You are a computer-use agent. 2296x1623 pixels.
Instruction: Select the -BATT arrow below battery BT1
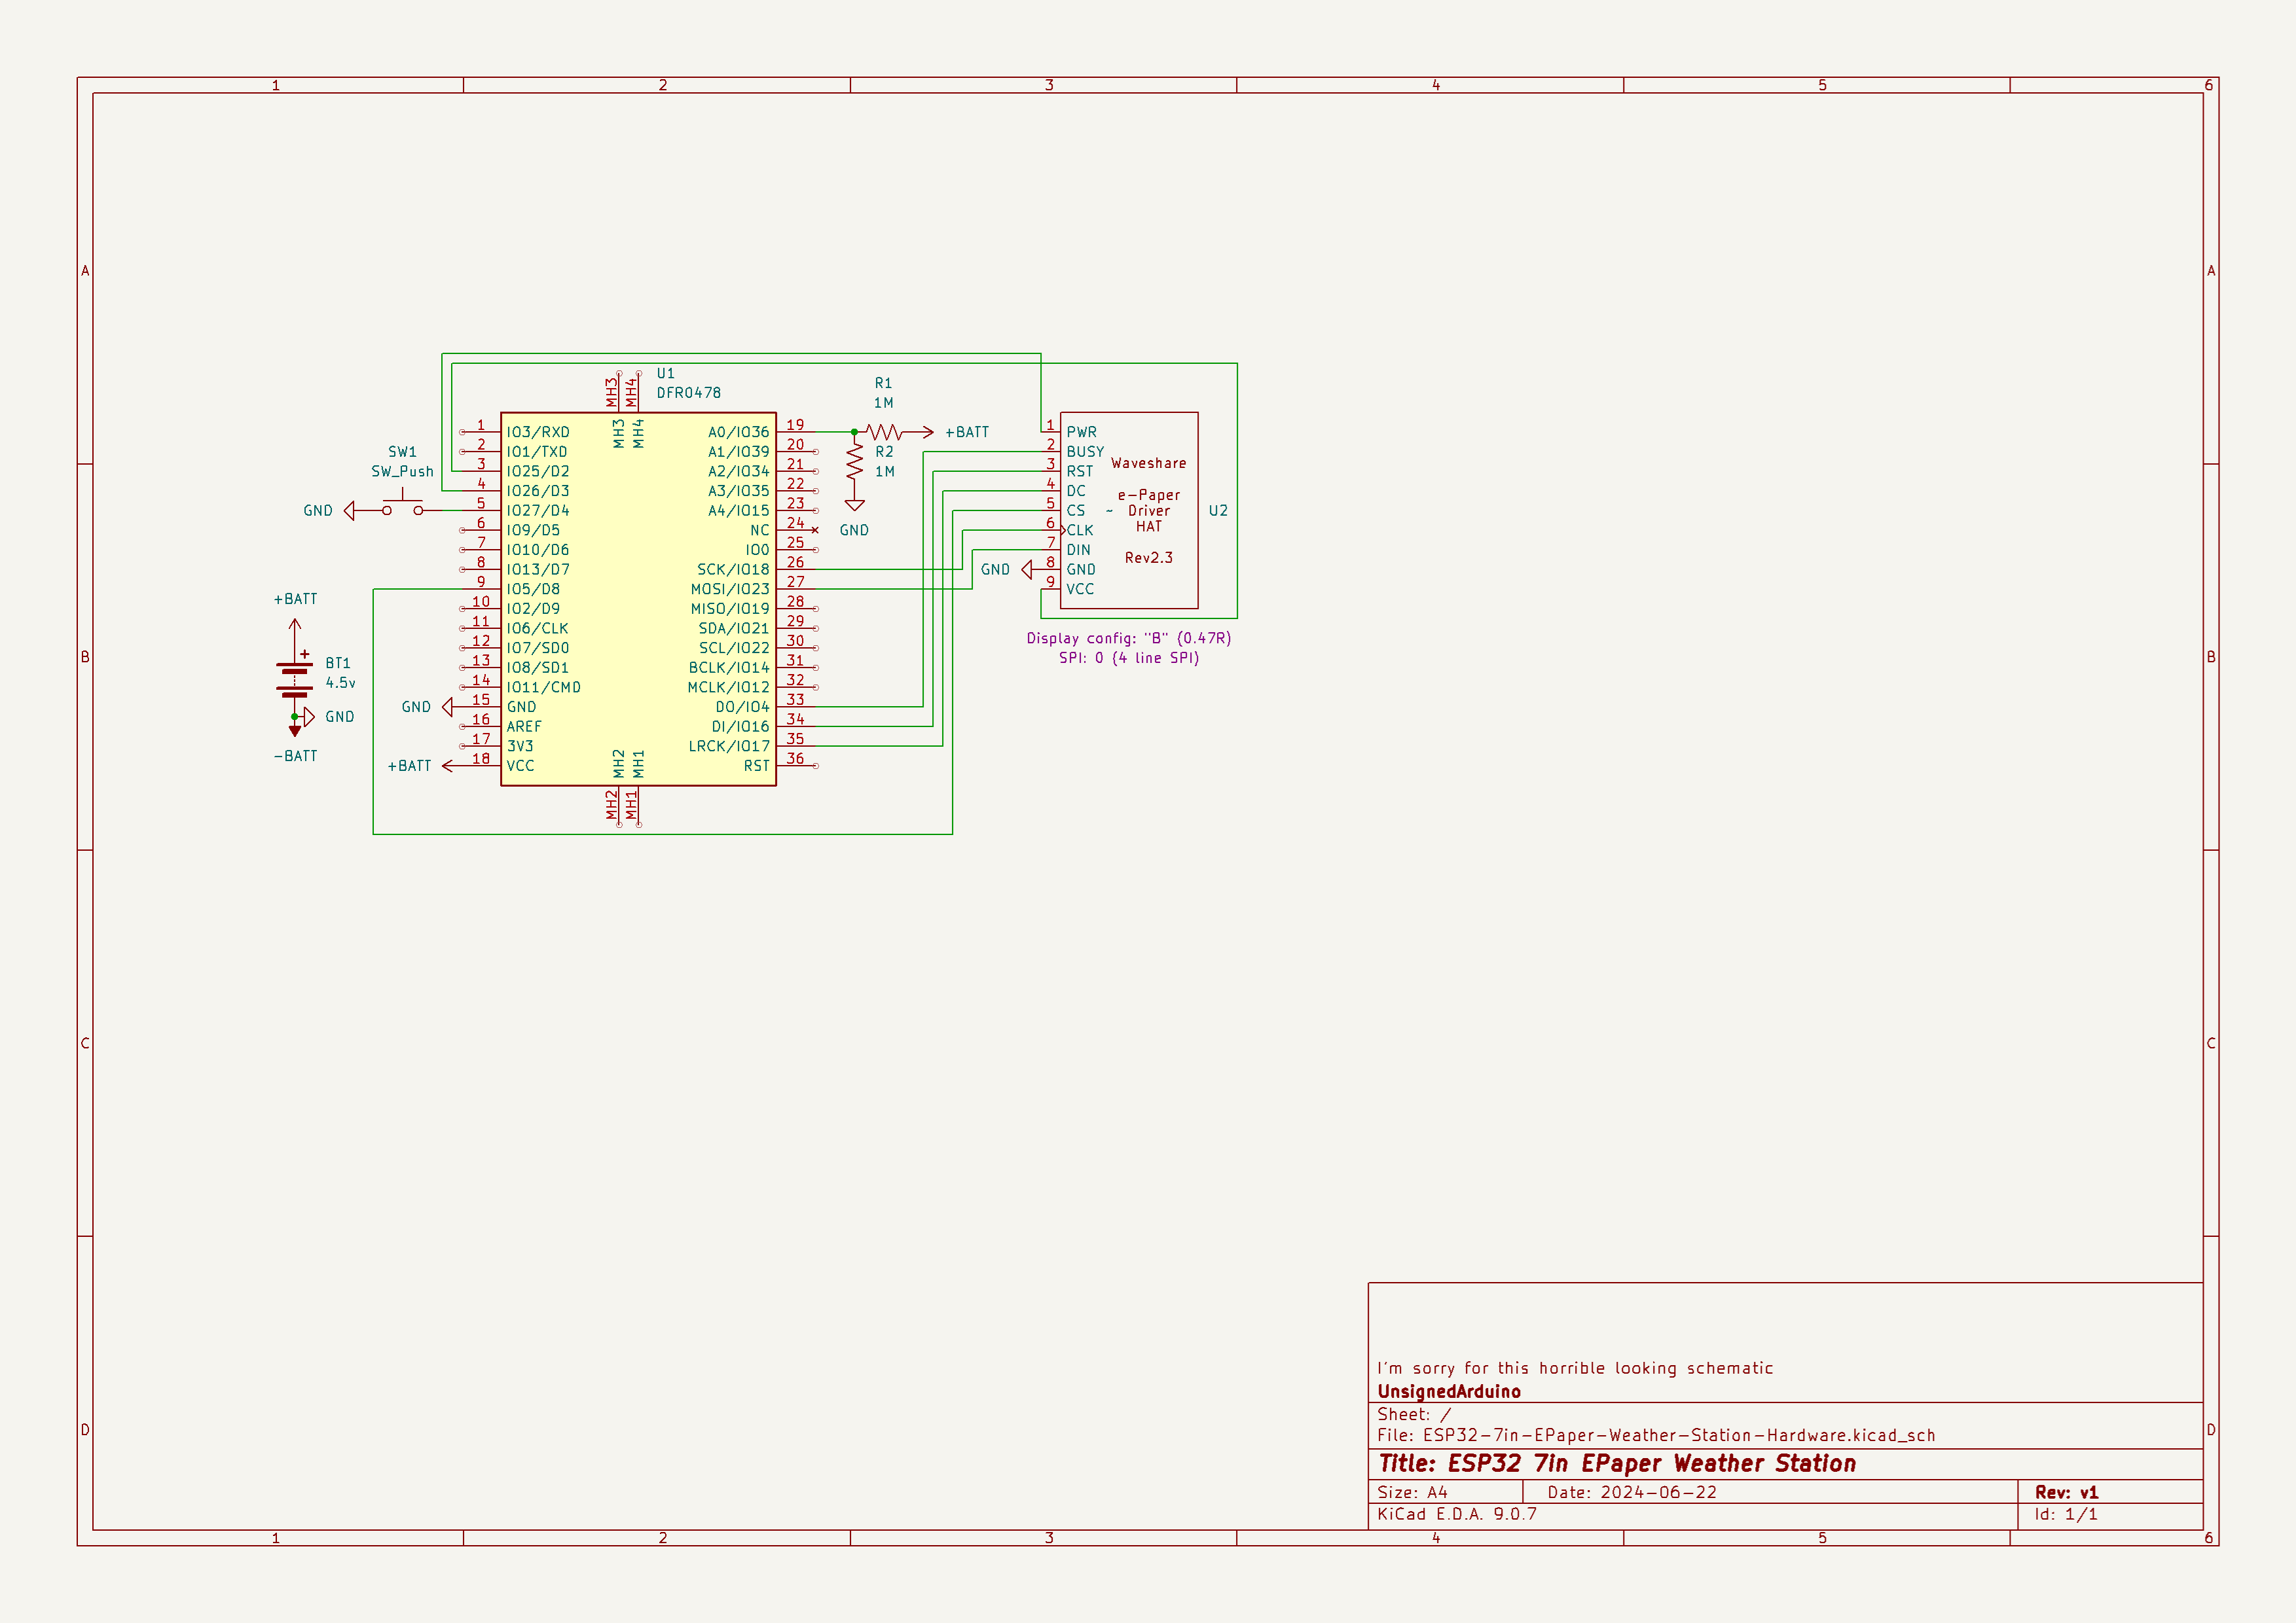[295, 730]
